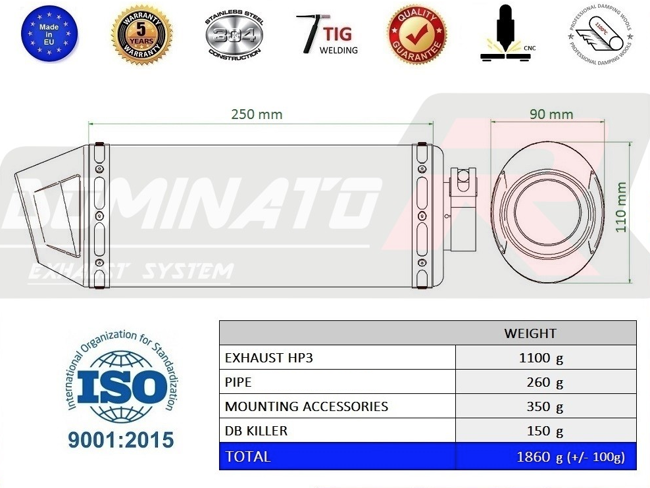
Task: Click the ISO 9001:2015 logo
Action: [x=122, y=389]
